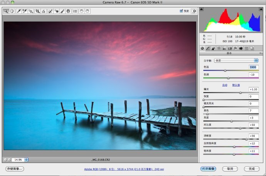
Task: Toggle full screen mode icon
Action: tap(194, 11)
